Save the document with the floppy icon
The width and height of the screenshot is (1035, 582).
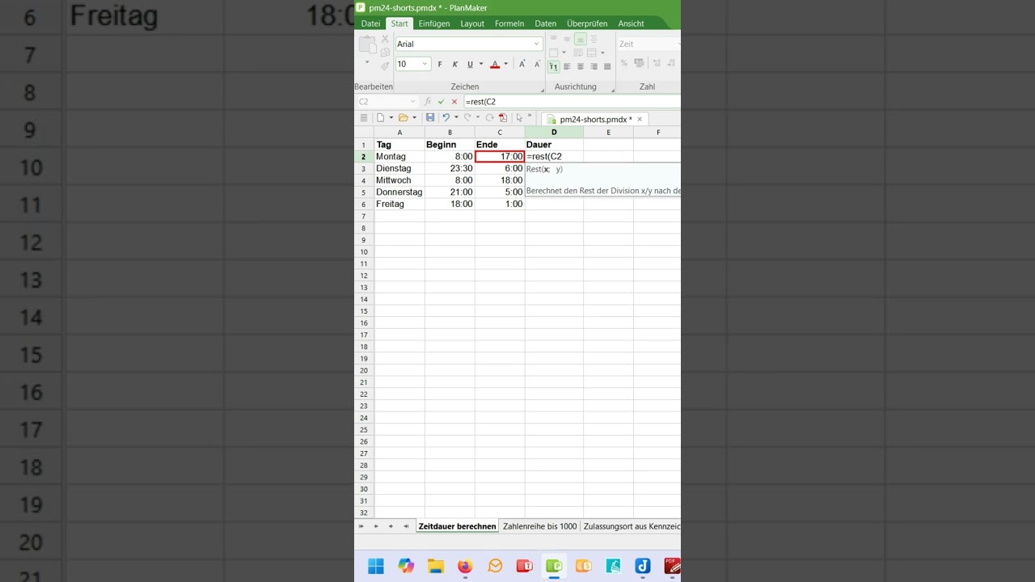(x=430, y=117)
